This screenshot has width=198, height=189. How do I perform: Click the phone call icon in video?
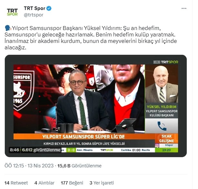tap(162, 126)
